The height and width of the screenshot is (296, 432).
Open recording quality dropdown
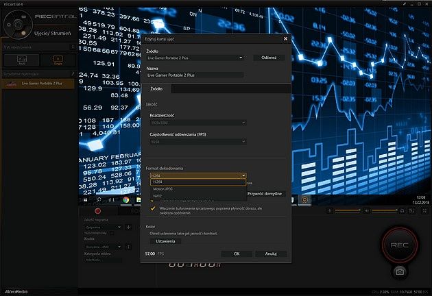click(103, 227)
